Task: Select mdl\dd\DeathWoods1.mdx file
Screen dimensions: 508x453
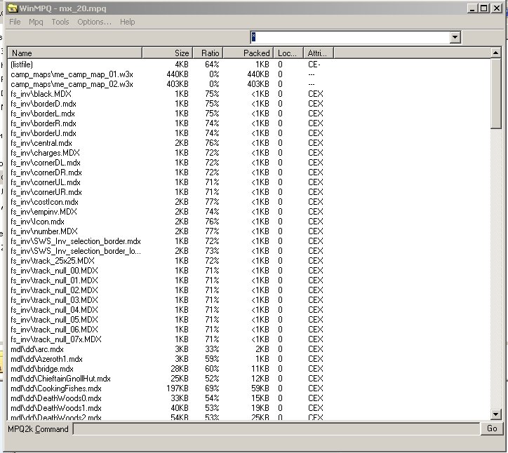Action: 56,407
